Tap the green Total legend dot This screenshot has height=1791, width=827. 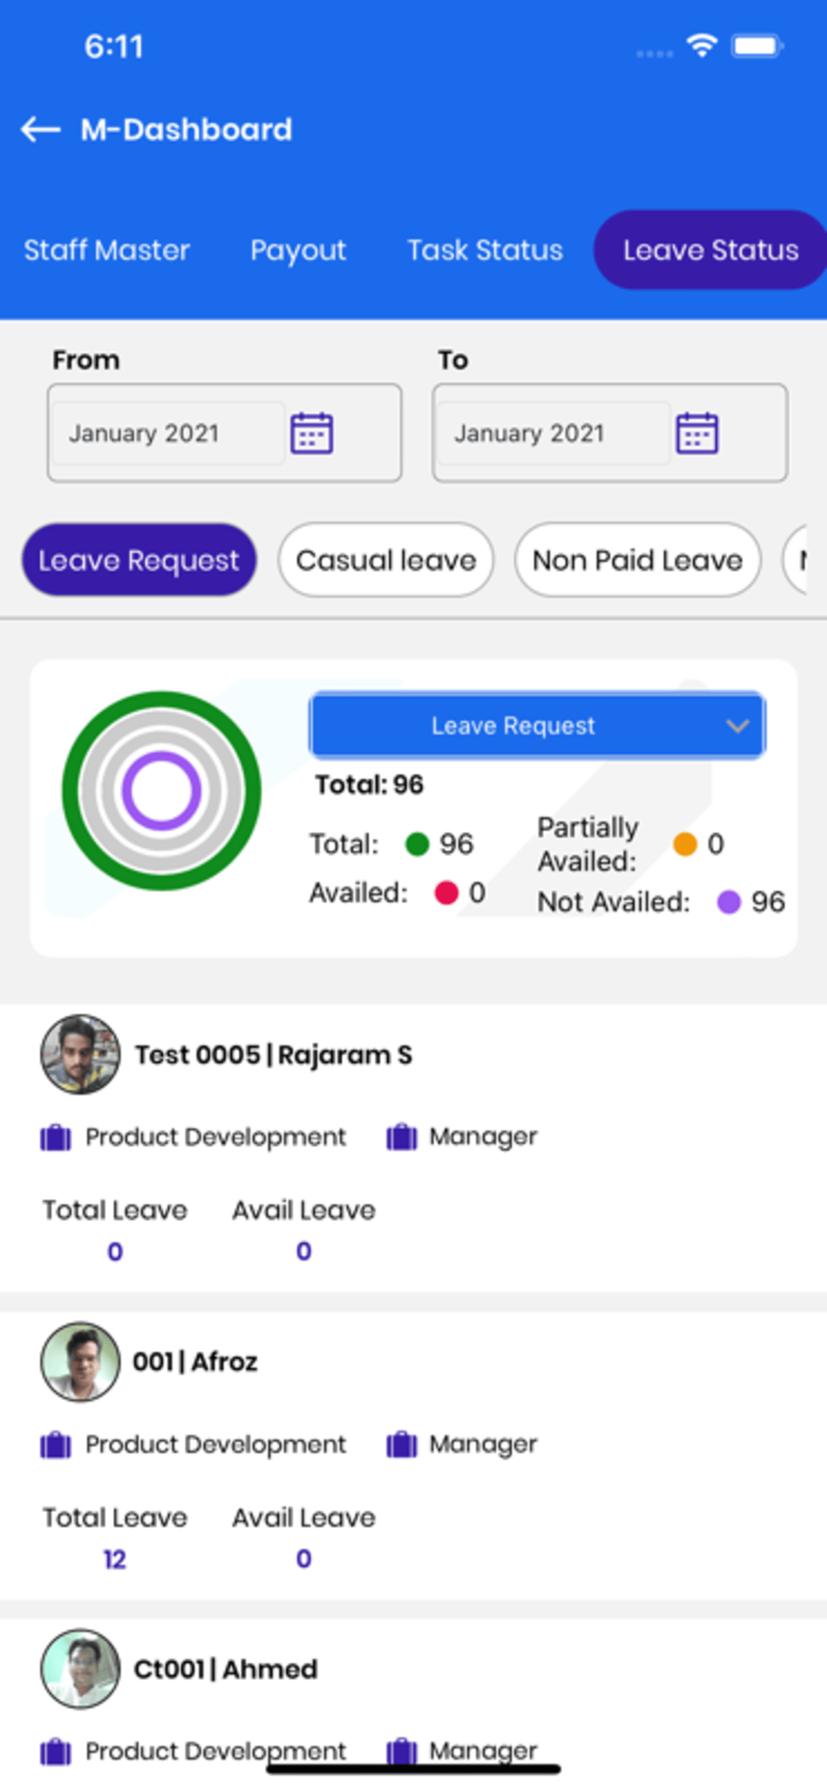(x=417, y=844)
